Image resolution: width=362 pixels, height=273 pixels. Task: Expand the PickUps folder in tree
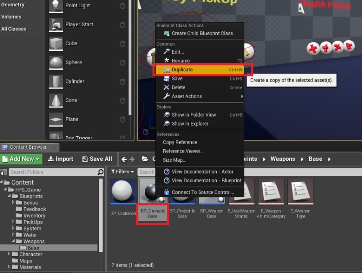tap(13, 222)
